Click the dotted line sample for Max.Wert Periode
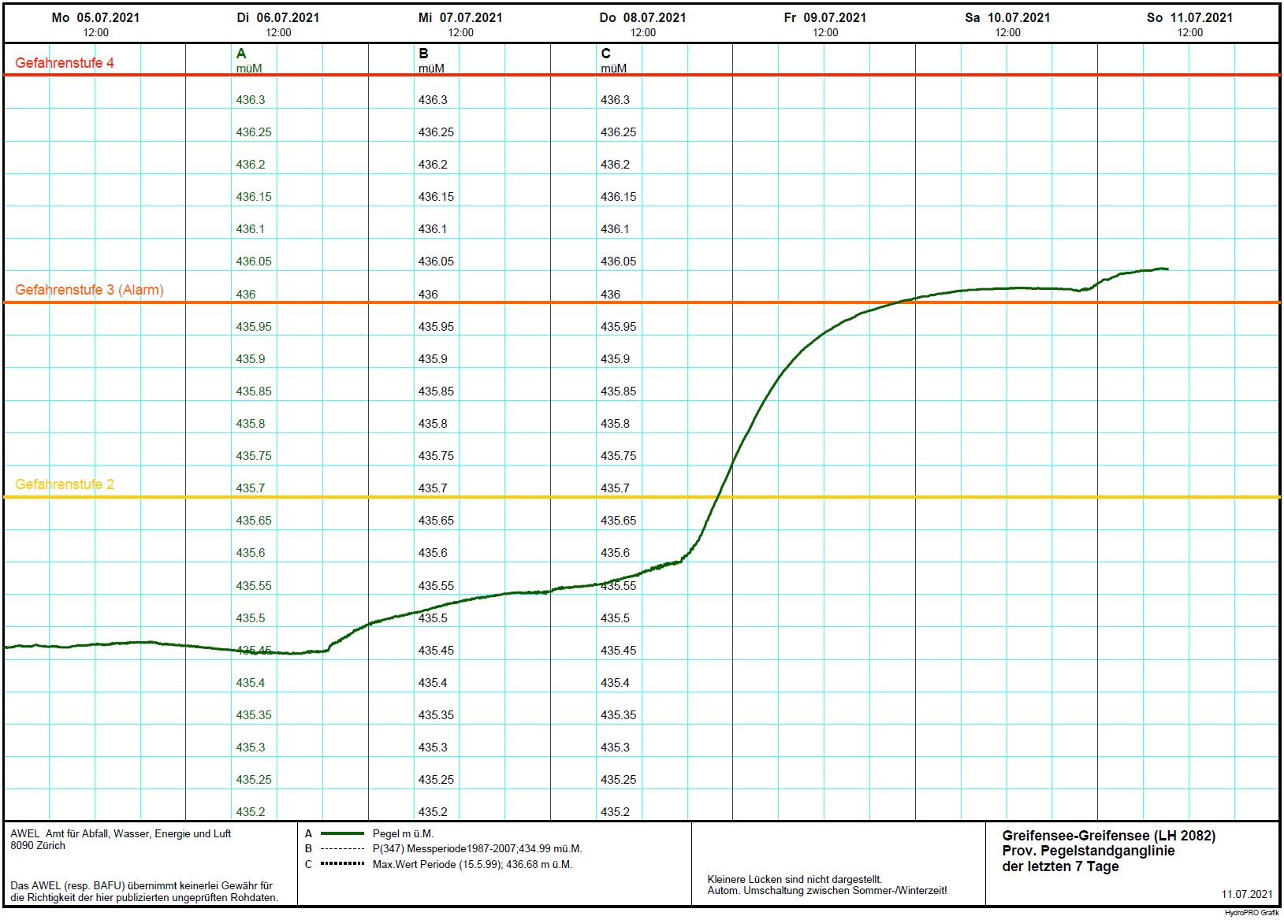The image size is (1284, 920). [343, 865]
